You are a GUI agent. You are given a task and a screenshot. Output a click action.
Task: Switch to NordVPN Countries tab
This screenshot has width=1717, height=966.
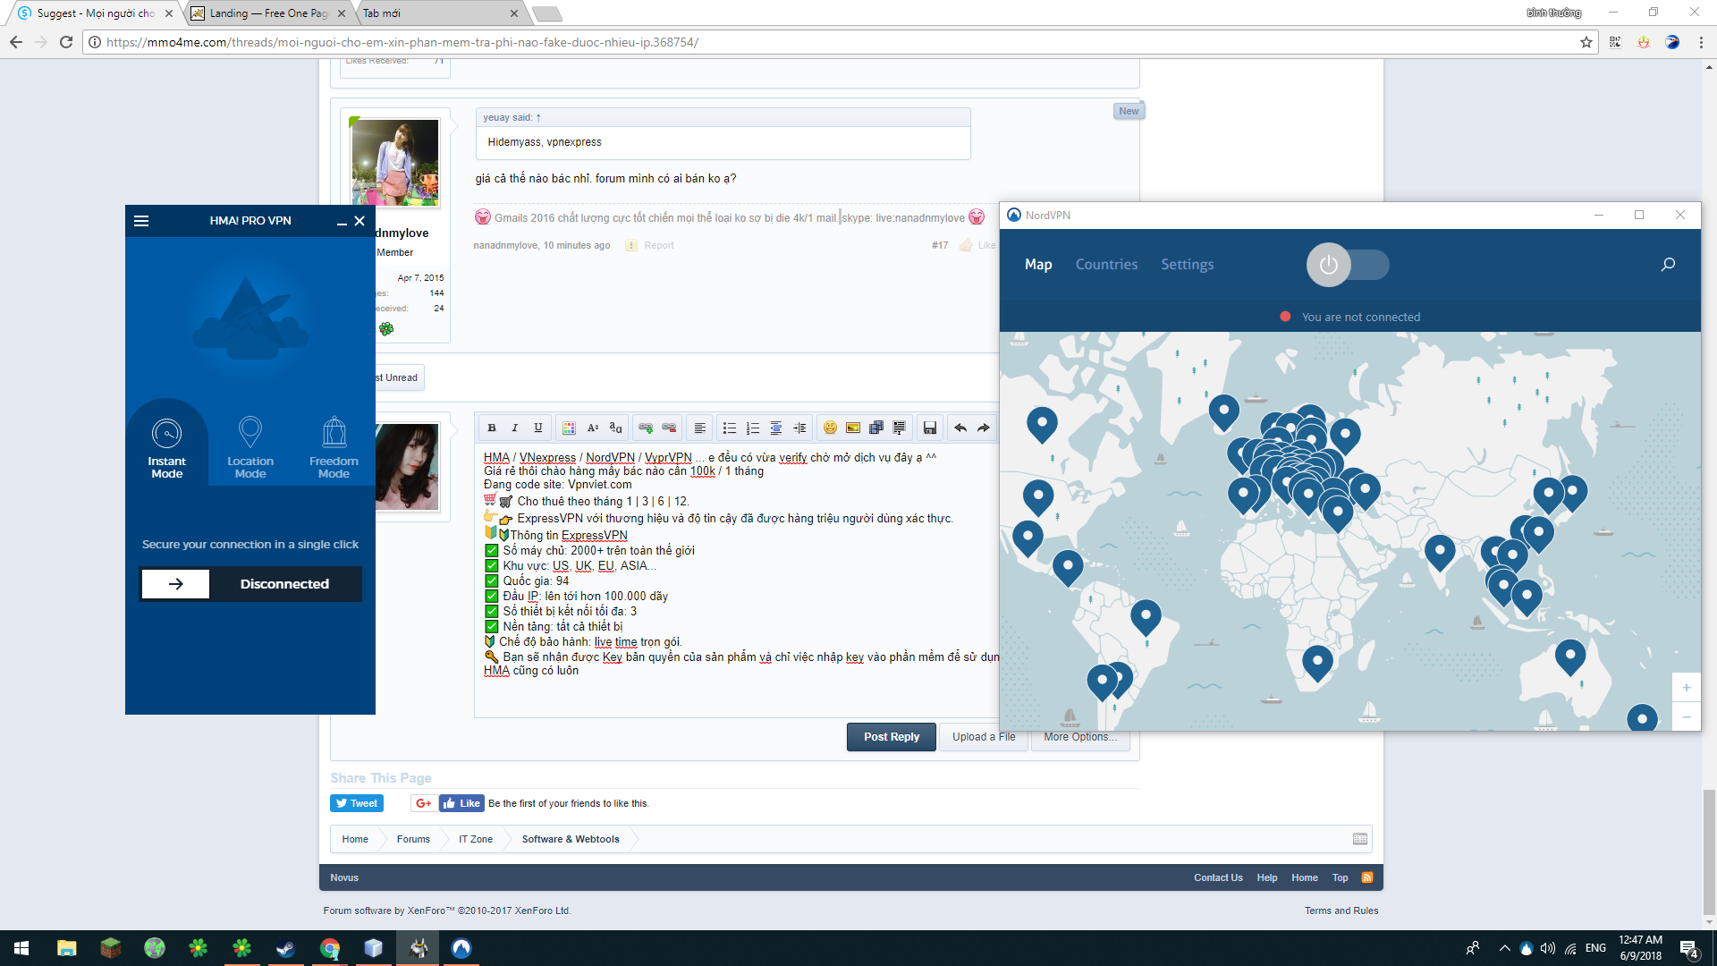pyautogui.click(x=1106, y=265)
